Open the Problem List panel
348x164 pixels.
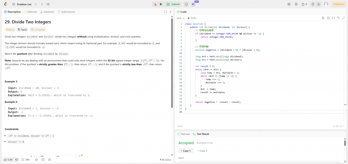point(22,4)
